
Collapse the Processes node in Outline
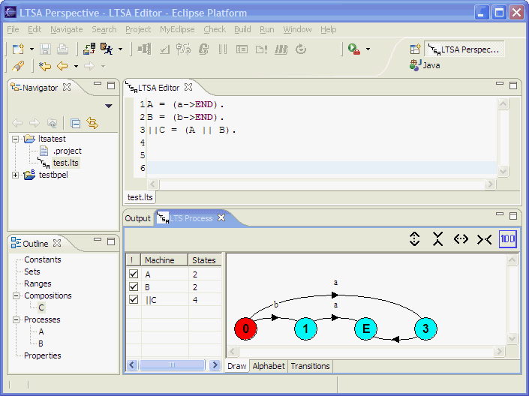[17, 319]
